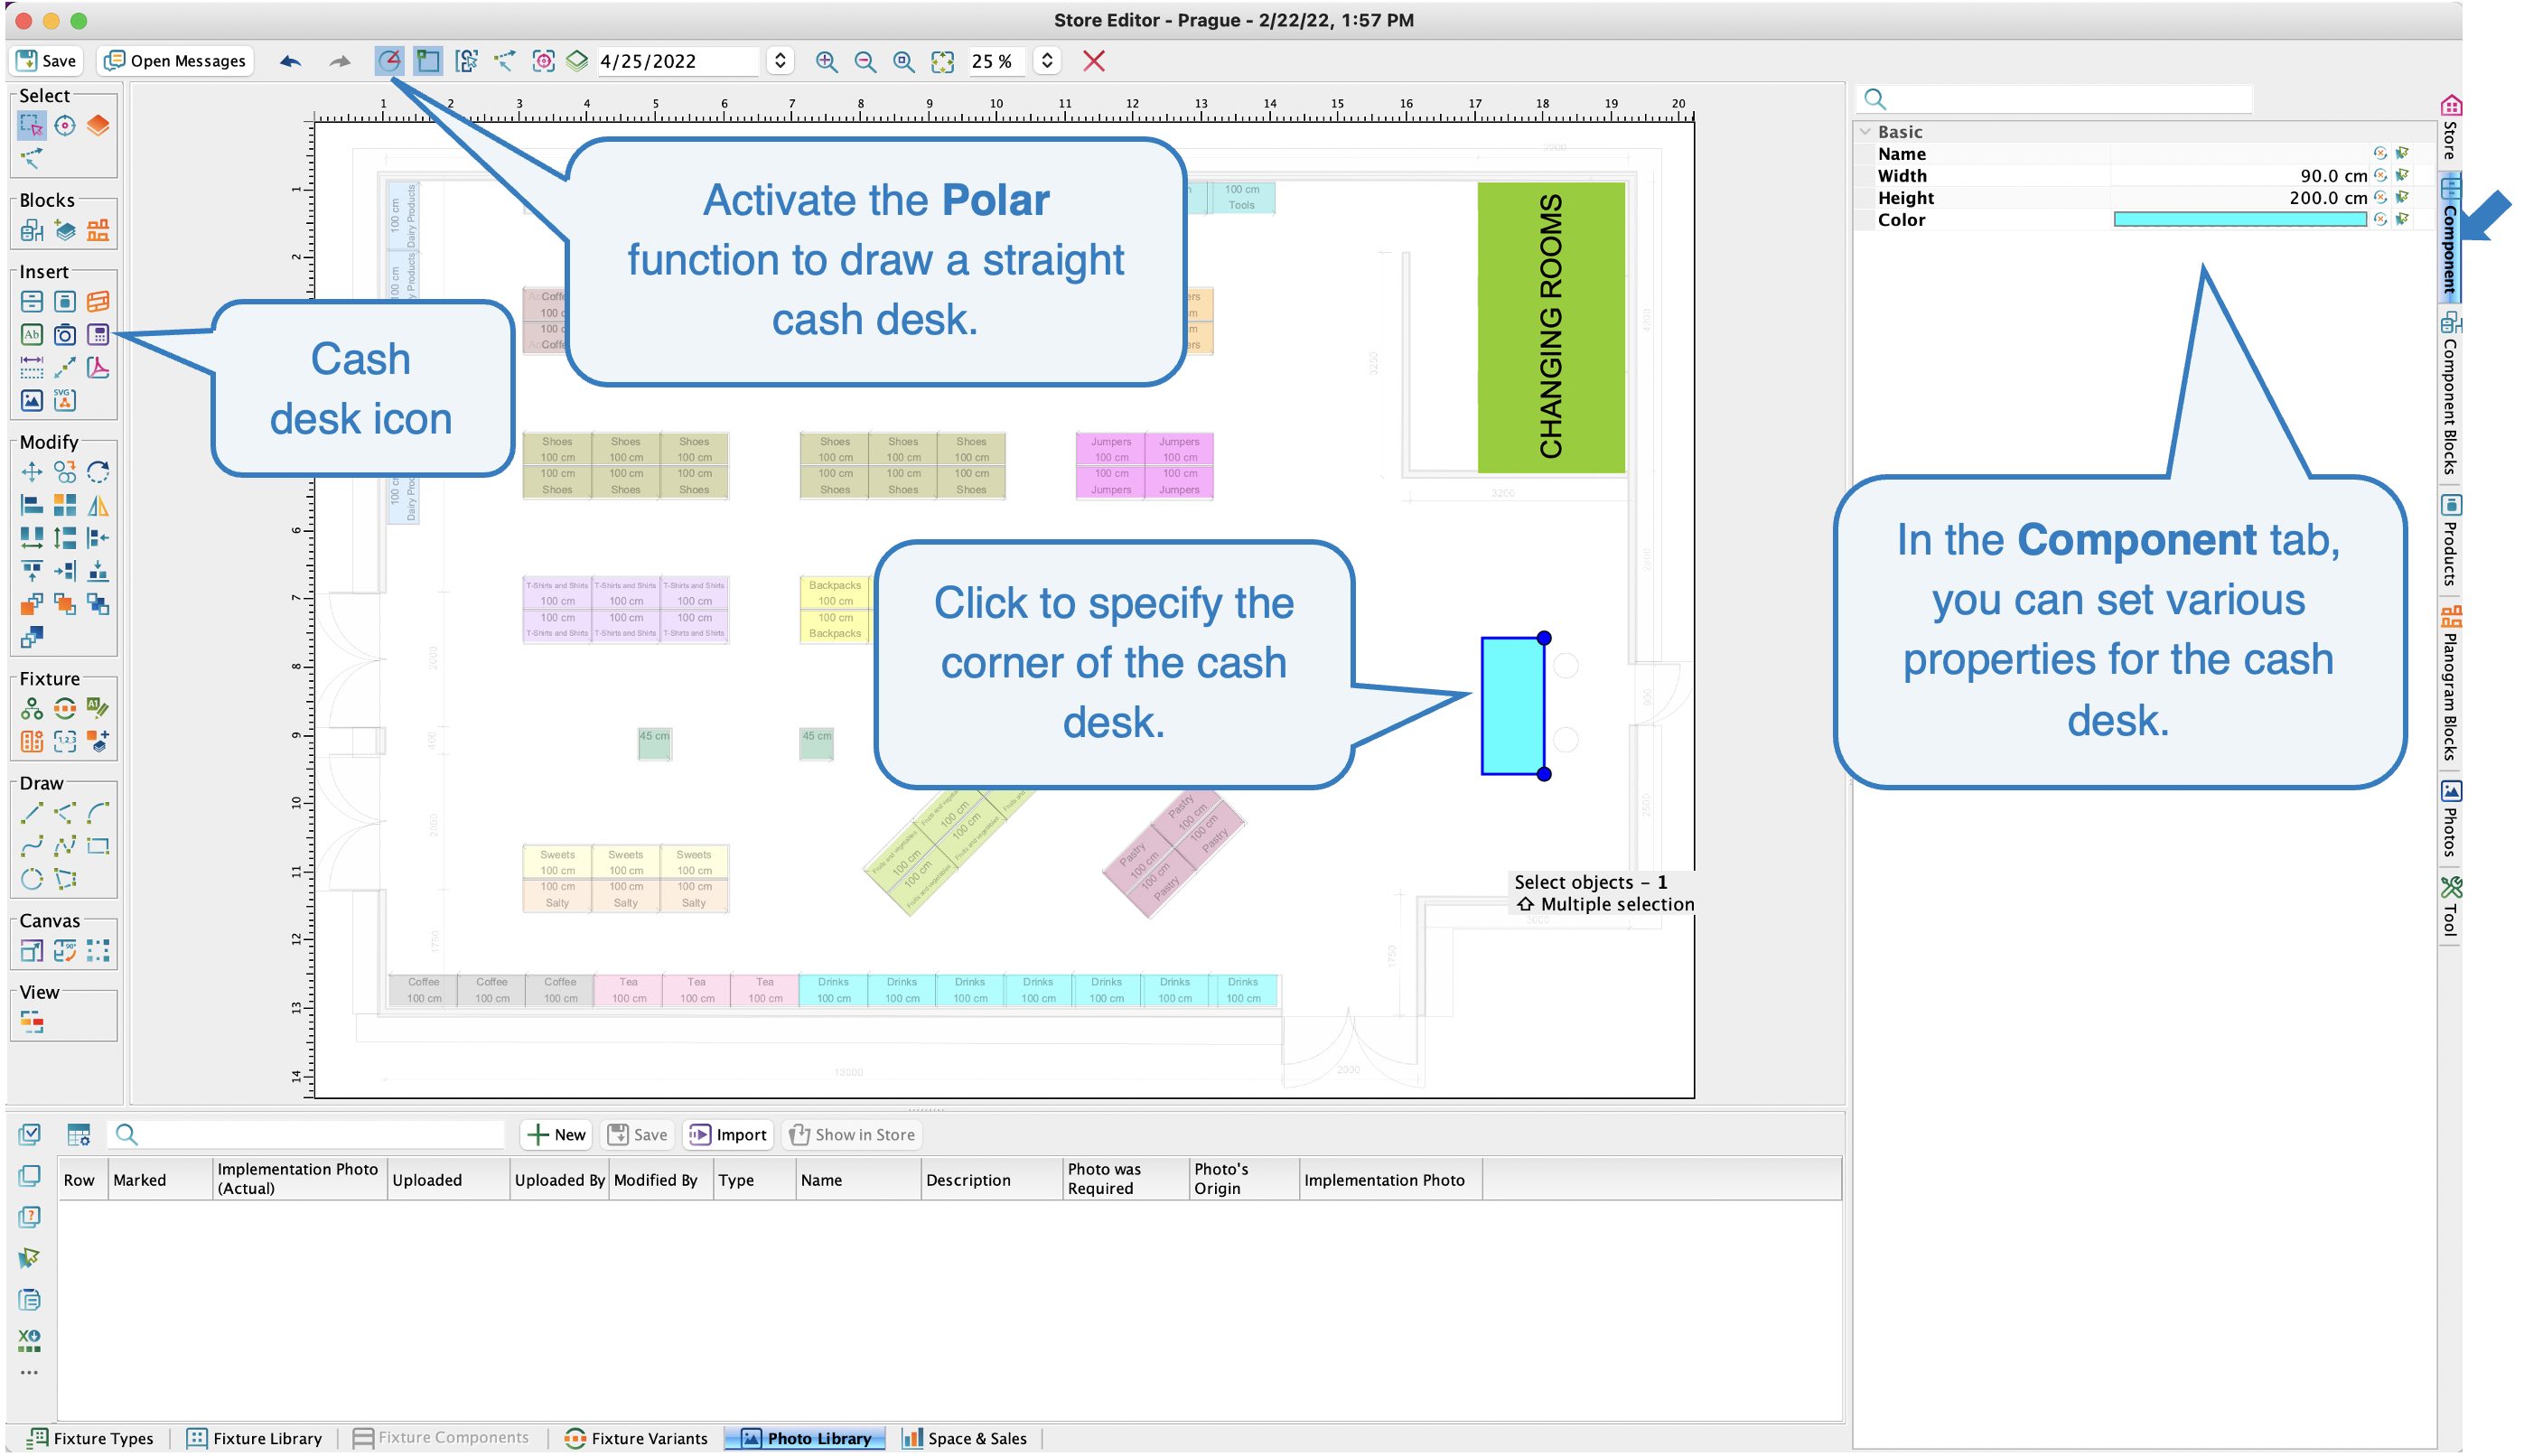
Task: Save the store with Save button
Action: pos(46,61)
